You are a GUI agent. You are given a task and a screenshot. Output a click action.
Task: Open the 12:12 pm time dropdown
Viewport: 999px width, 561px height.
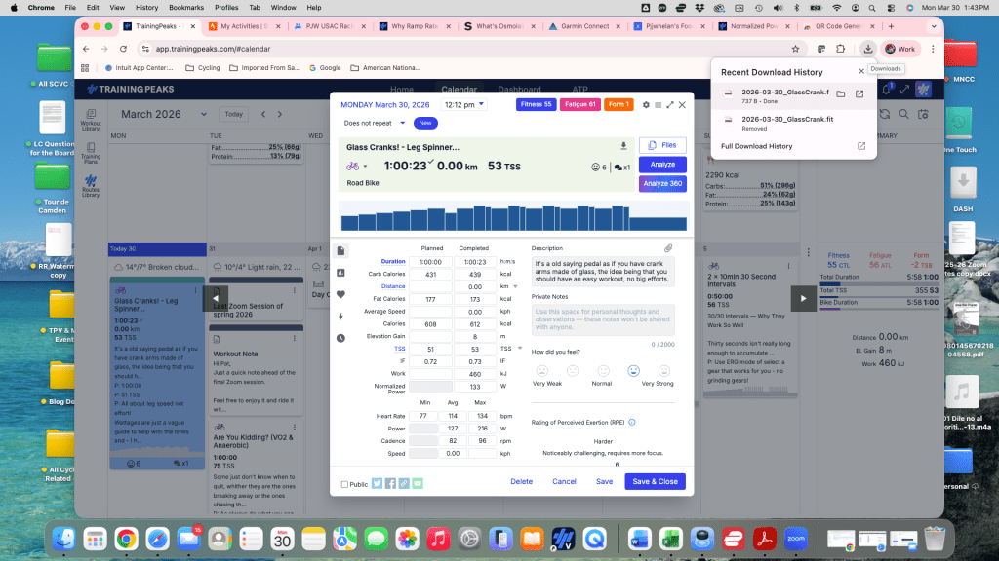pos(463,105)
